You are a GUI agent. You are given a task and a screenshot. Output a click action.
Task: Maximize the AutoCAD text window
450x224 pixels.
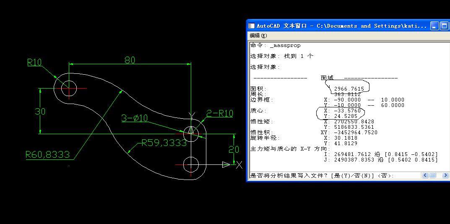point(444,26)
